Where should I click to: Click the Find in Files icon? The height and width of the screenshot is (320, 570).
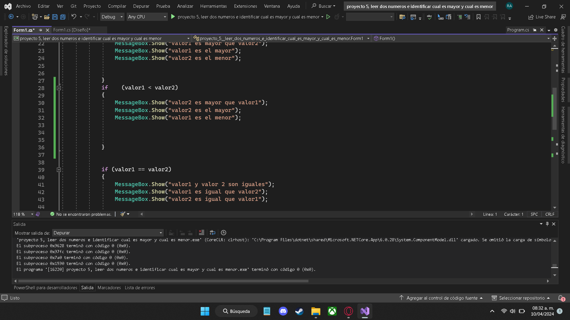coord(402,17)
